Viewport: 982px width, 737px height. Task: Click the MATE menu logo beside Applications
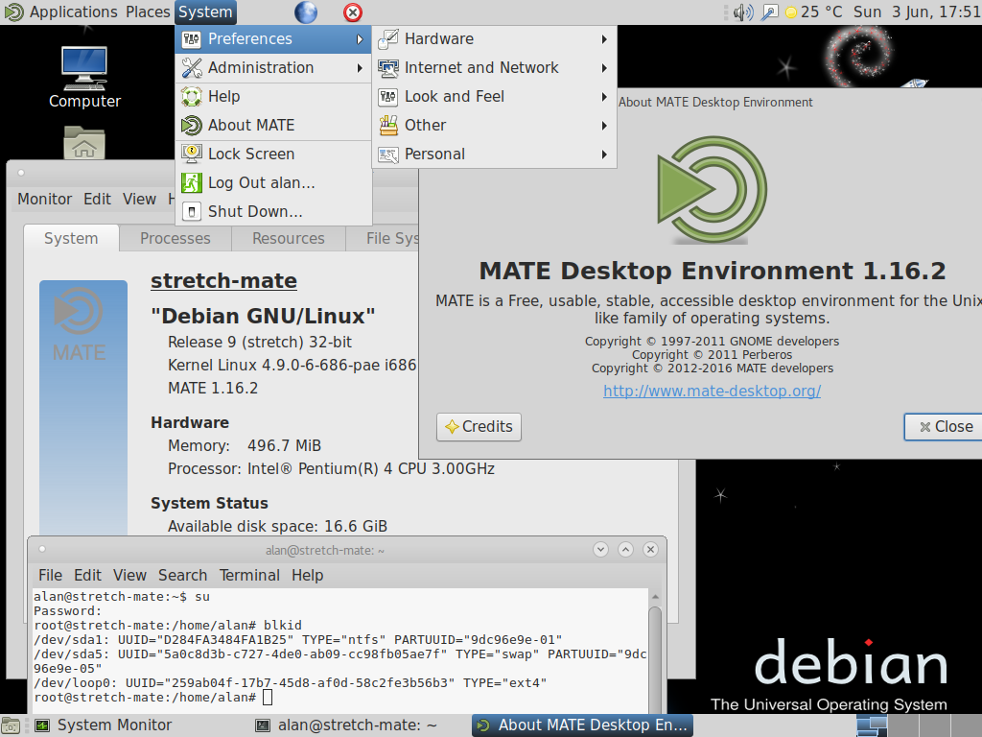pyautogui.click(x=13, y=12)
